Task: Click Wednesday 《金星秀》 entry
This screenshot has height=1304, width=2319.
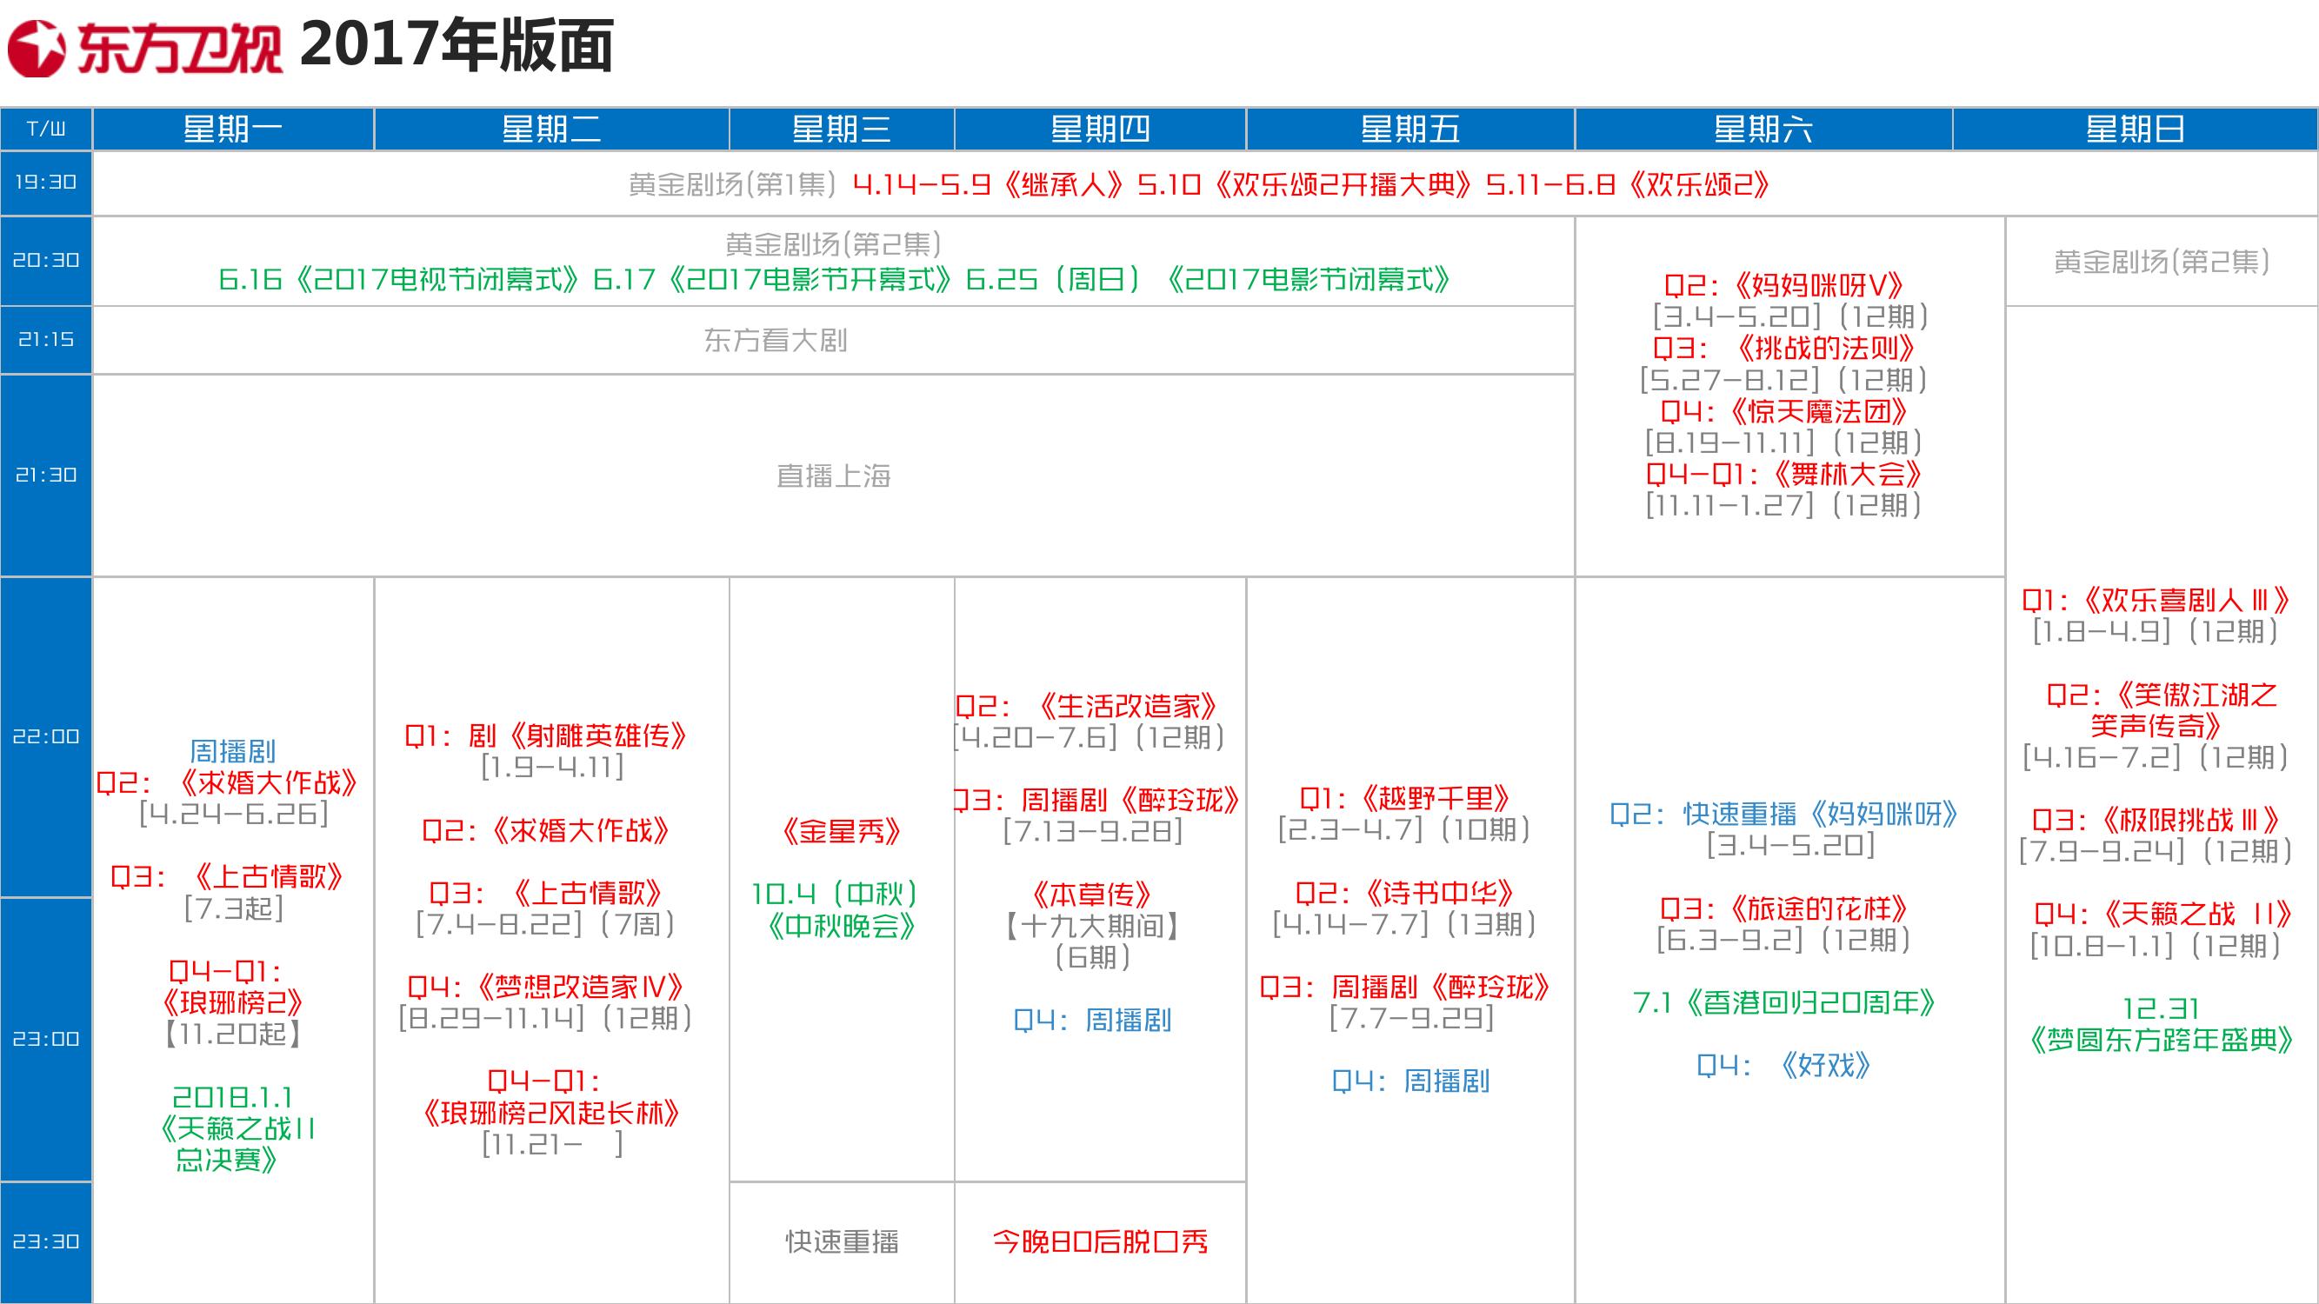Action: coord(842,832)
